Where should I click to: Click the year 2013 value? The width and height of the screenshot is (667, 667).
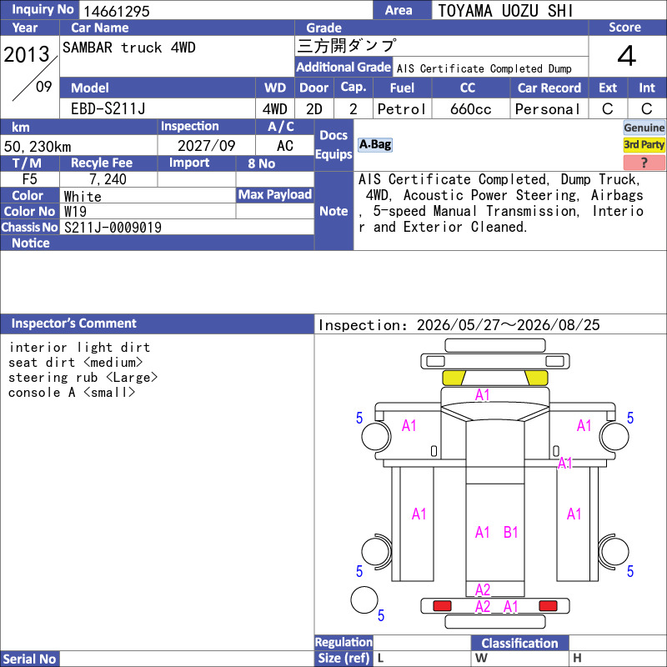click(27, 54)
